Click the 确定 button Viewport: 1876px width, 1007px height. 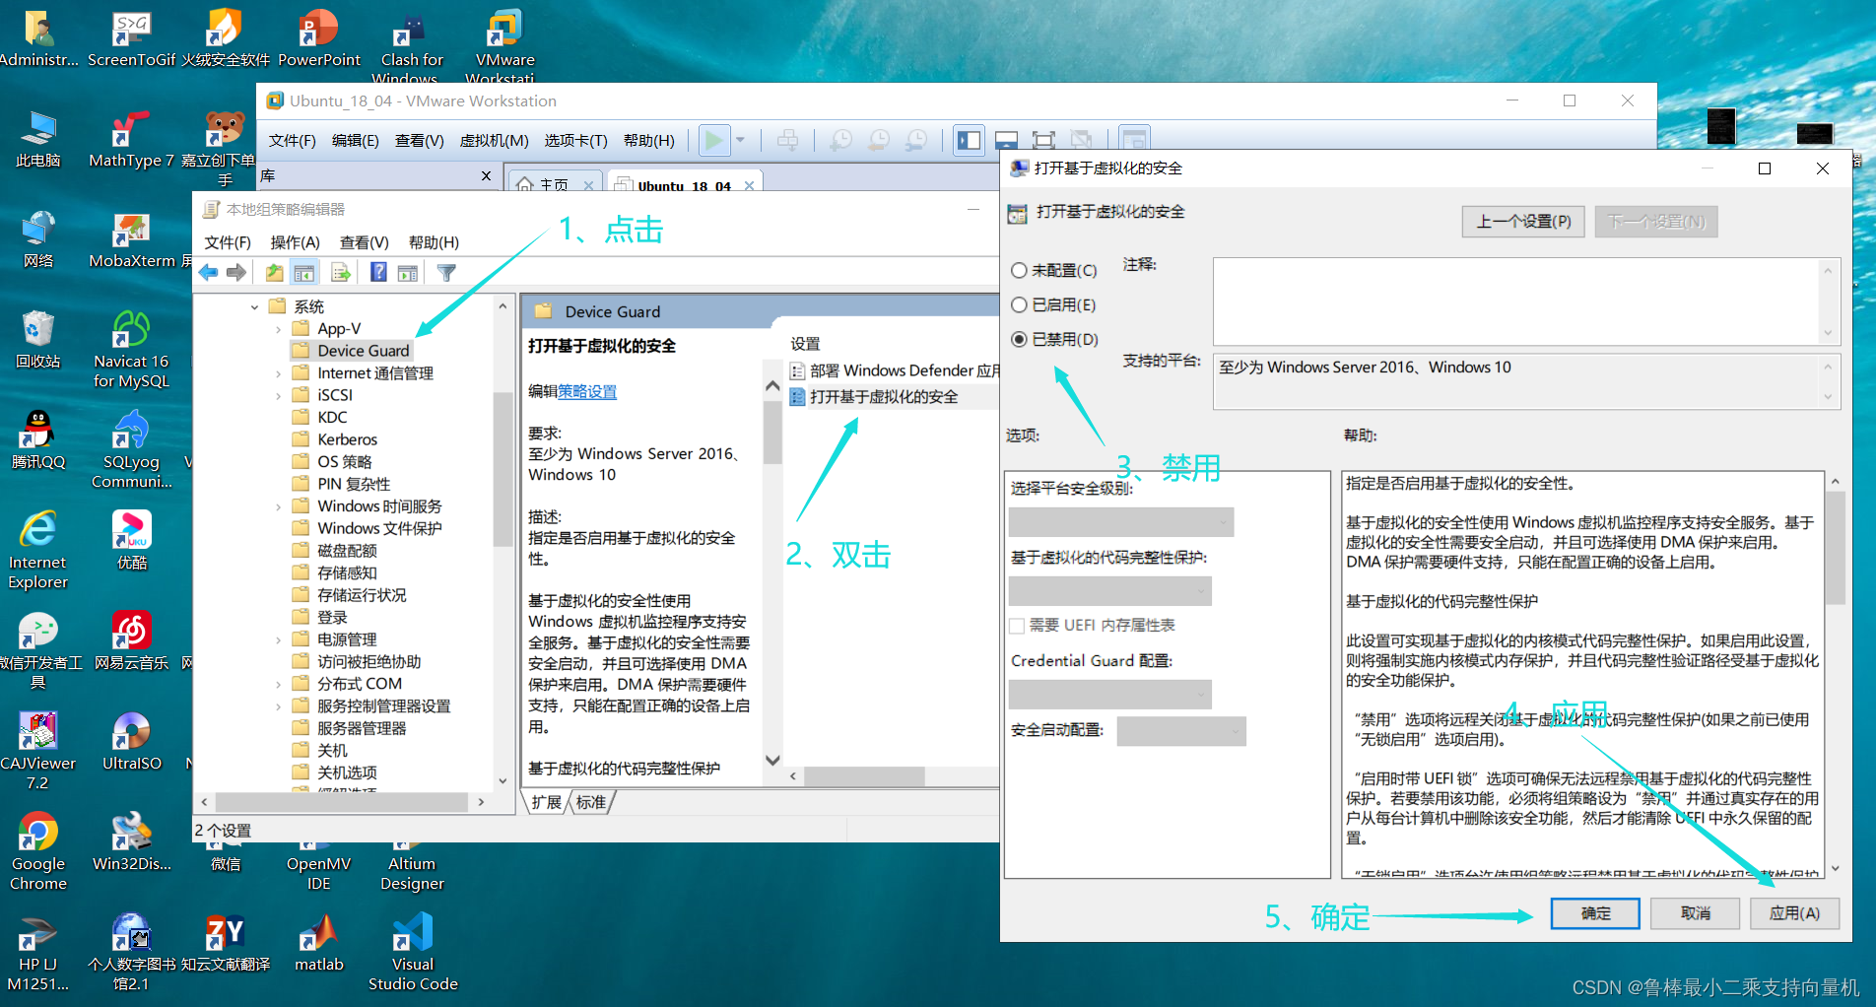pyautogui.click(x=1595, y=913)
